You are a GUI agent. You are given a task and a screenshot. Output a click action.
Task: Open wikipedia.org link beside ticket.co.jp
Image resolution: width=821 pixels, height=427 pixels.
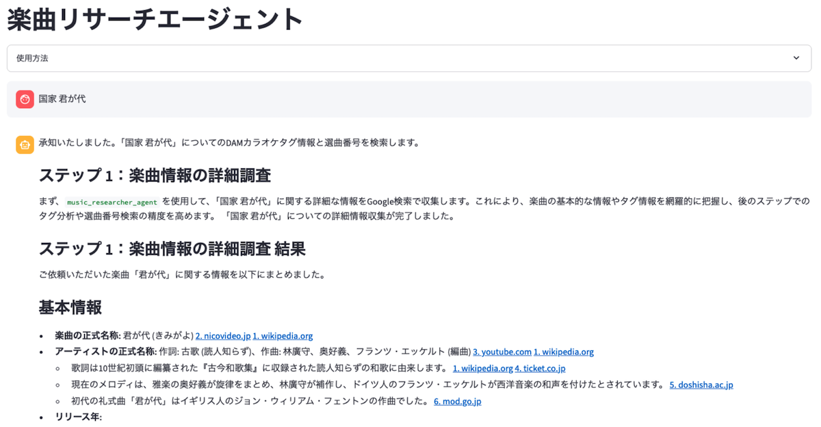(x=482, y=368)
